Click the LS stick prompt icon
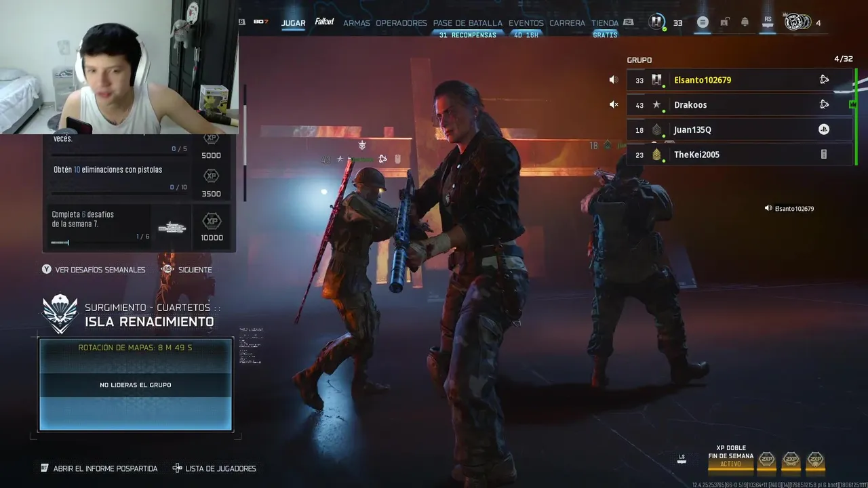The image size is (868, 488). tap(682, 459)
